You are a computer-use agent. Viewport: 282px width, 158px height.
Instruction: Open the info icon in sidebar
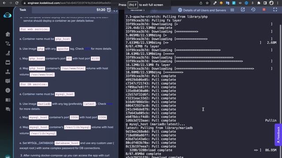(x=8, y=90)
